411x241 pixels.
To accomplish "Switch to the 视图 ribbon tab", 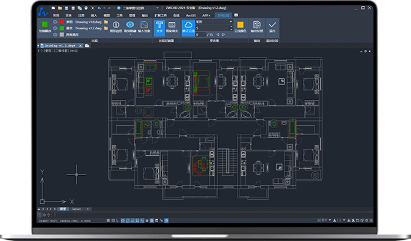I will [x=106, y=15].
